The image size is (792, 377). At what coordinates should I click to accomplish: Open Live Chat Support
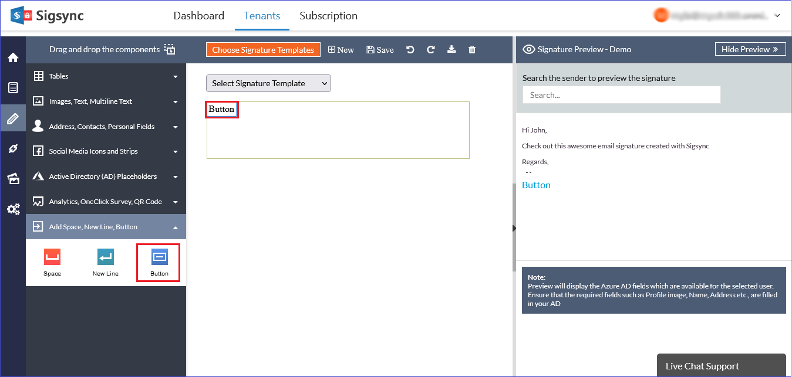coord(721,366)
